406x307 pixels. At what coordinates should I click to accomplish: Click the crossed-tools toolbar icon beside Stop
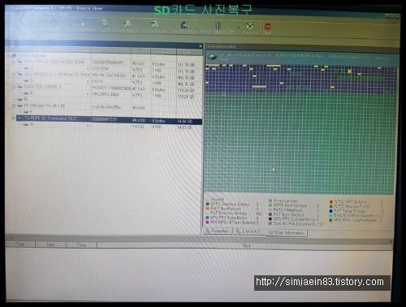(250, 27)
